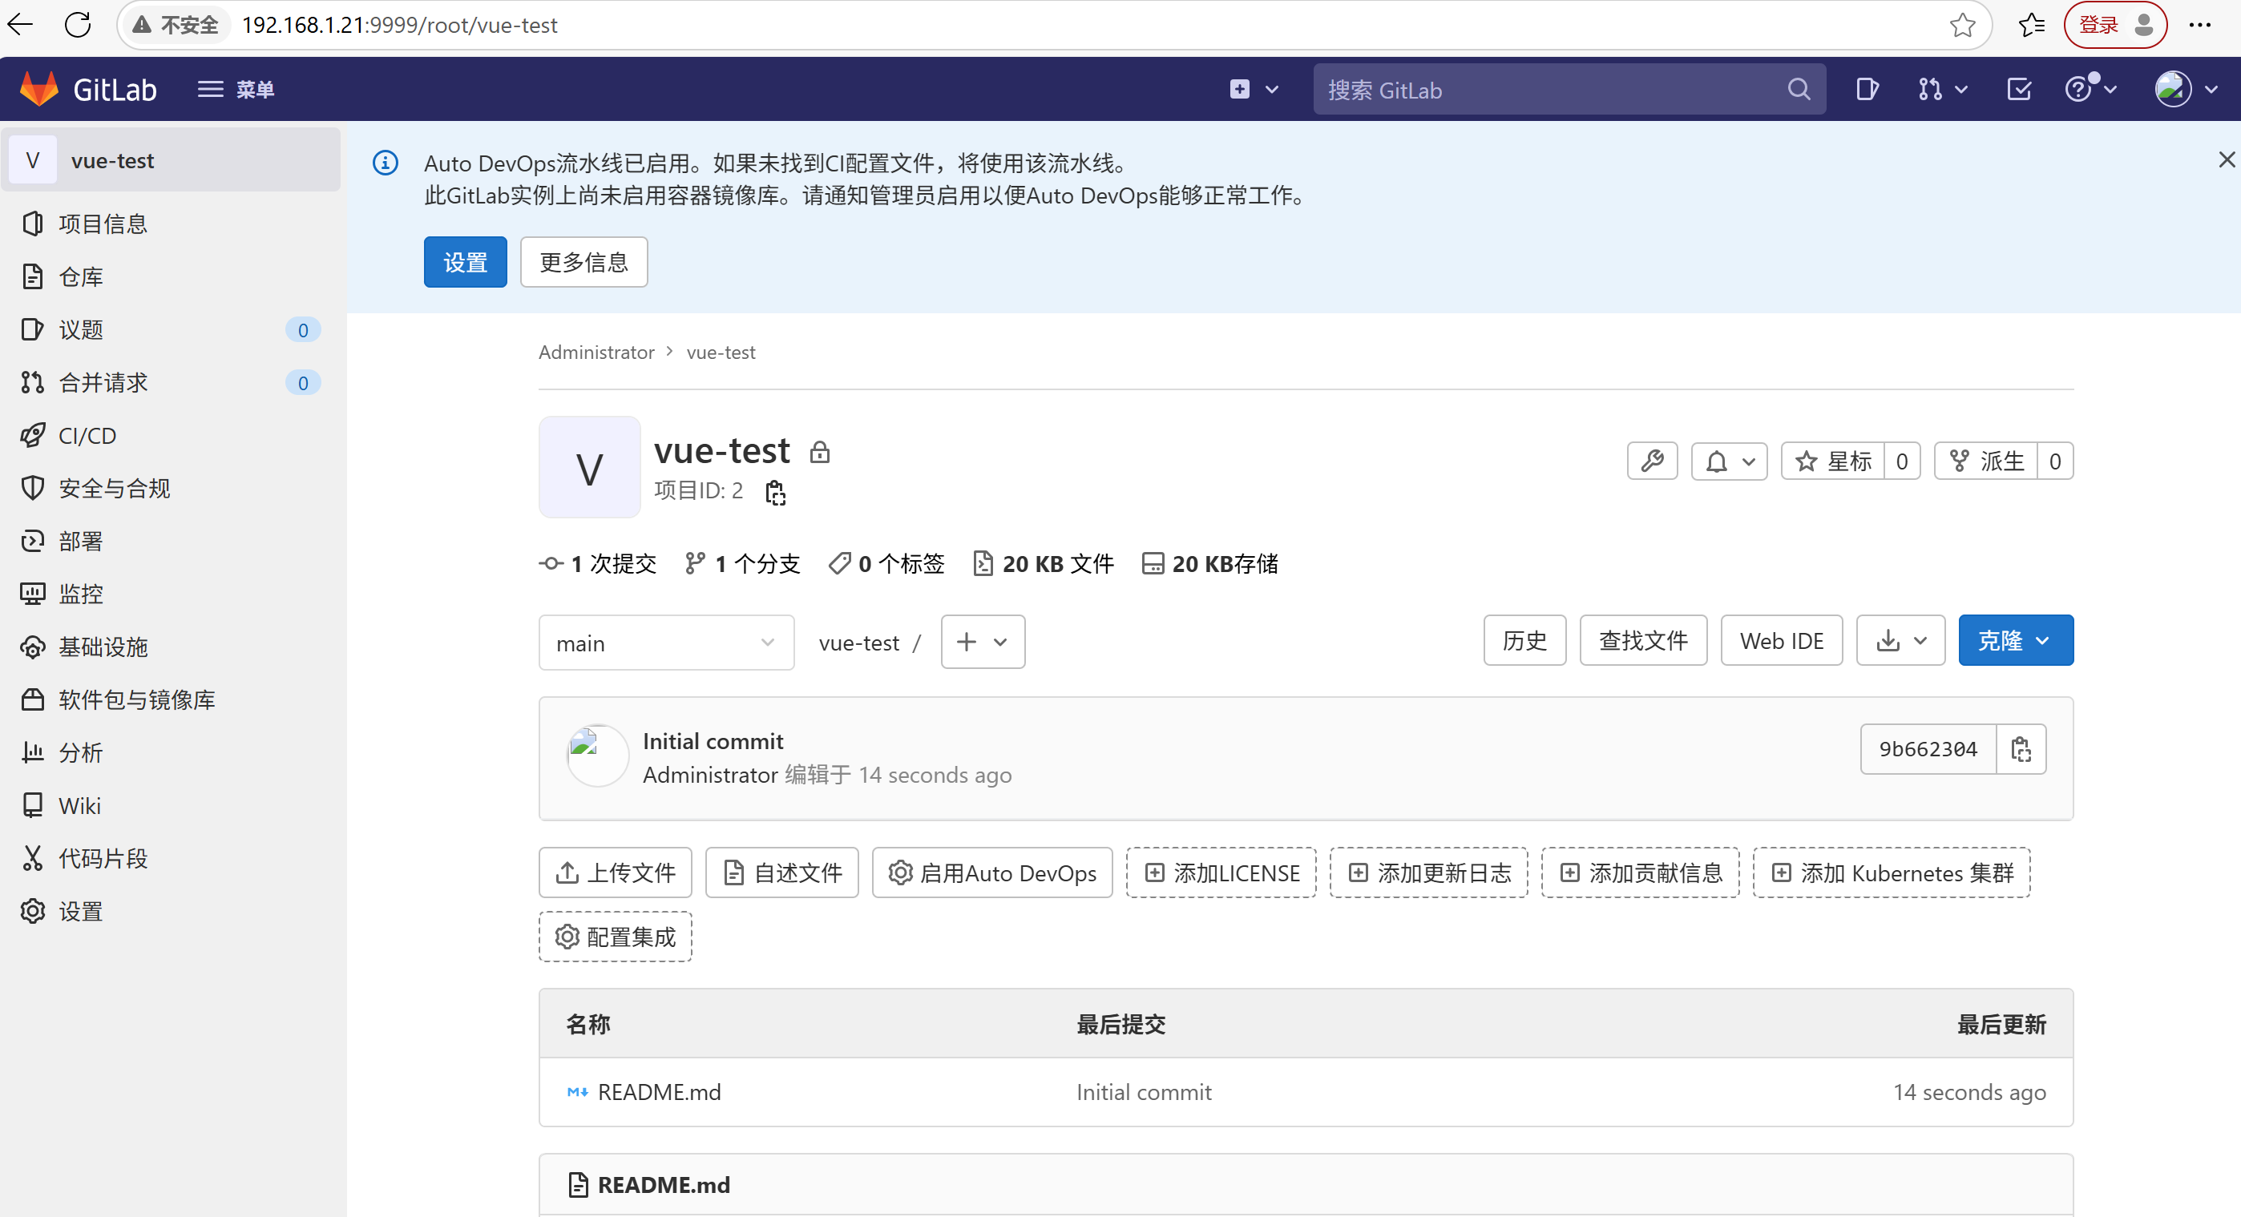Click the 星标 star button

(x=1833, y=461)
